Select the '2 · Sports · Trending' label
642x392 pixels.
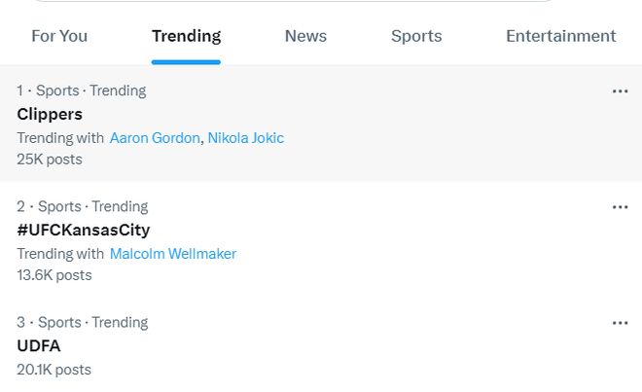(x=83, y=206)
